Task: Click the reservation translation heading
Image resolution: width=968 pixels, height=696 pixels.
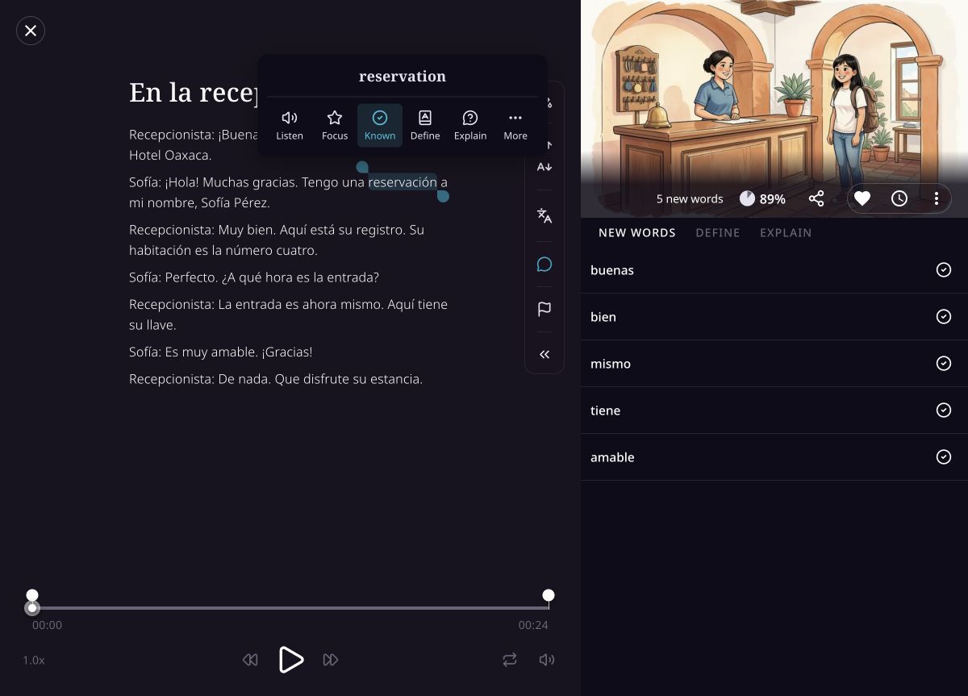Action: [x=403, y=76]
